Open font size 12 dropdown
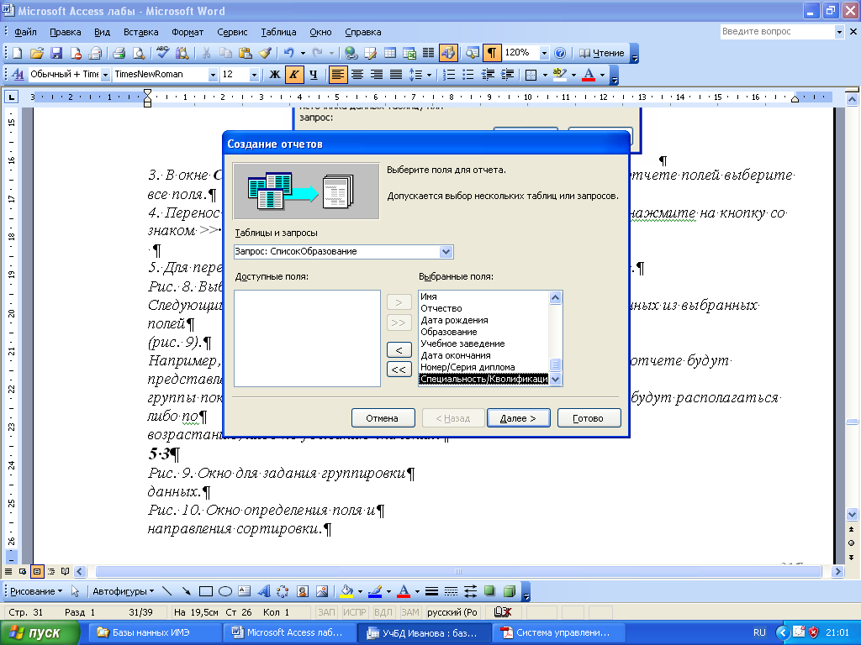Image resolution: width=861 pixels, height=645 pixels. click(x=254, y=74)
